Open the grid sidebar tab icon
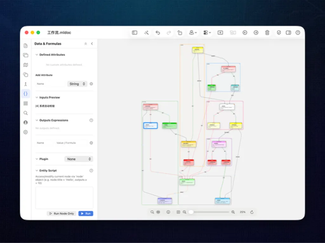The height and width of the screenshot is (243, 325). click(25, 103)
